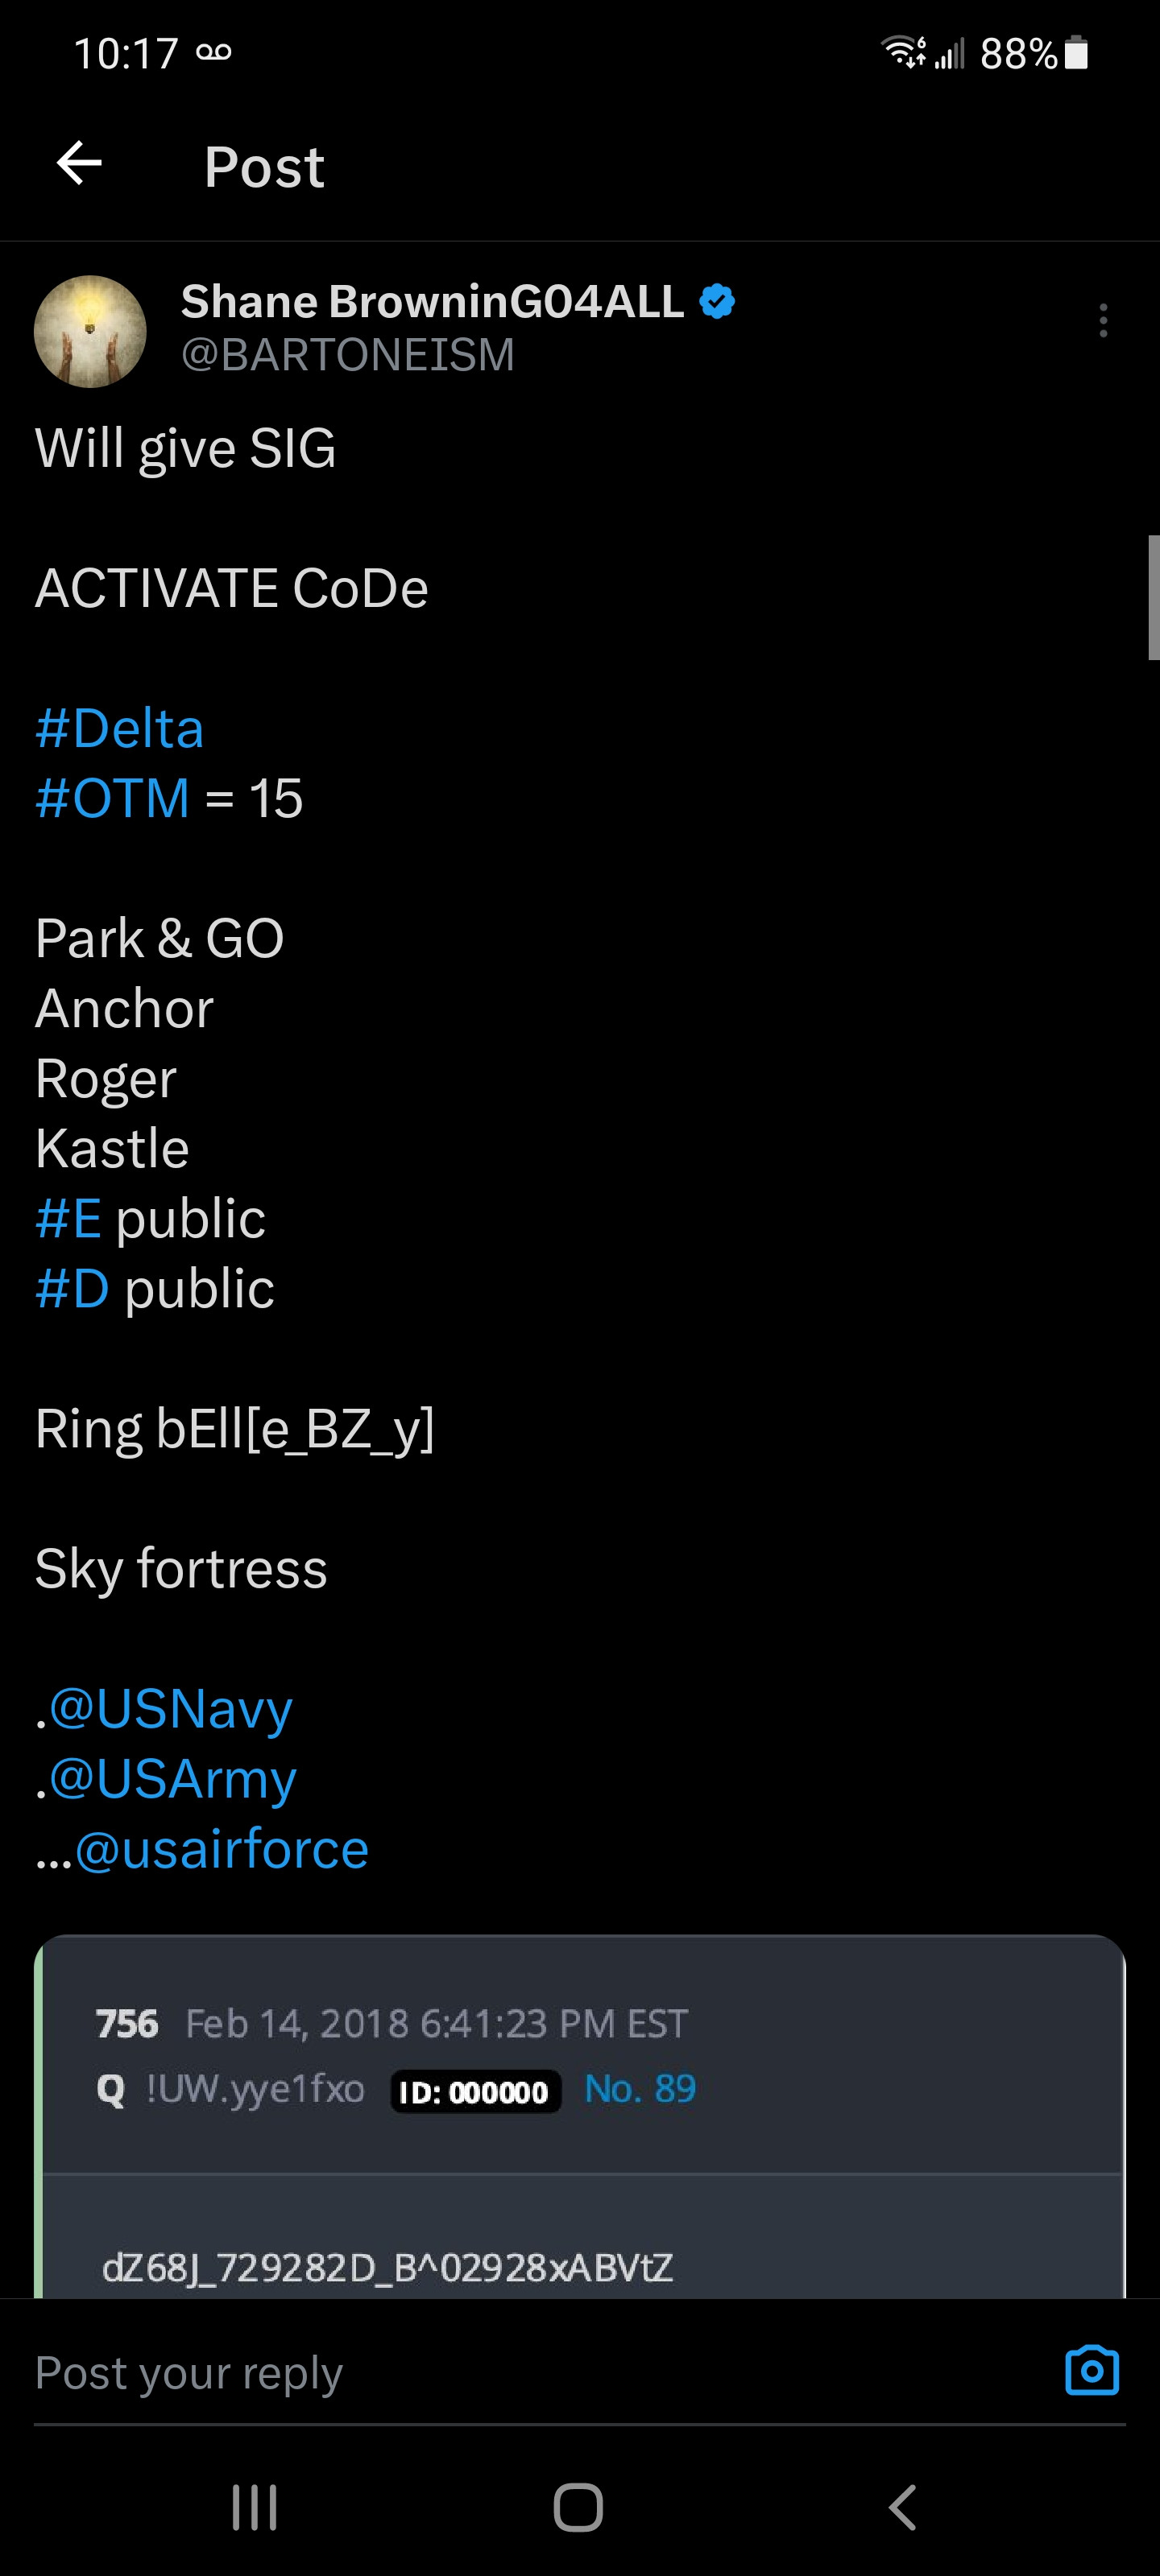Open the three-dot post options menu
1160x2576 pixels.
[x=1103, y=320]
